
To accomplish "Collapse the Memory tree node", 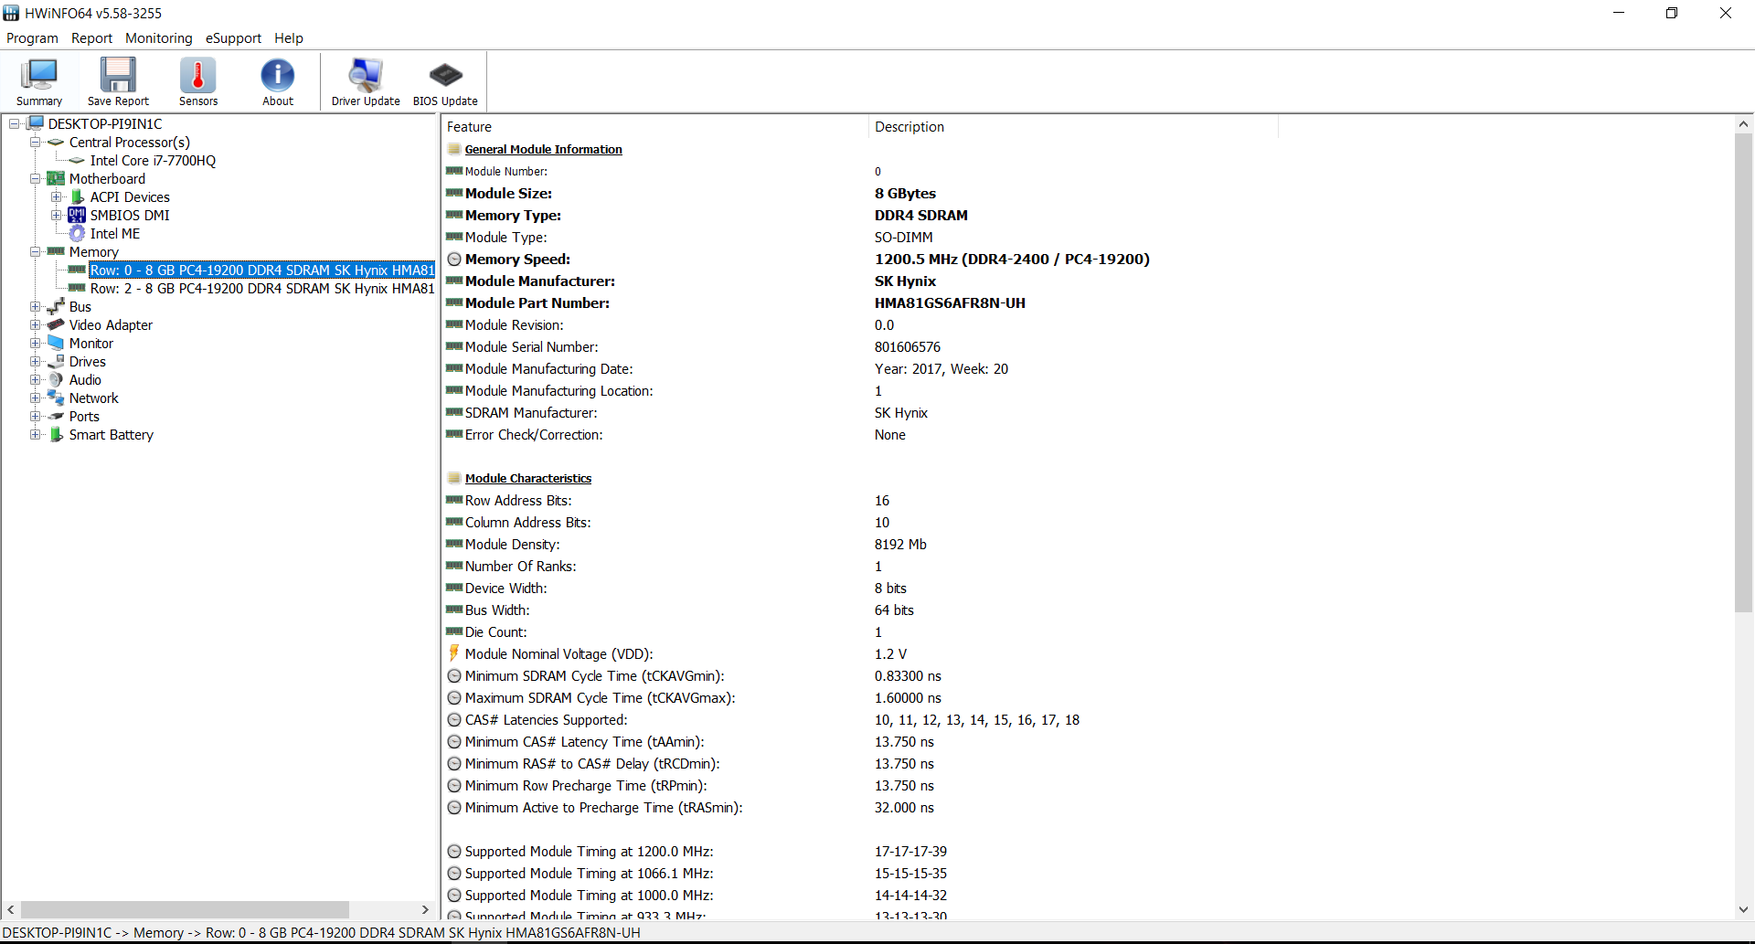I will 36,252.
